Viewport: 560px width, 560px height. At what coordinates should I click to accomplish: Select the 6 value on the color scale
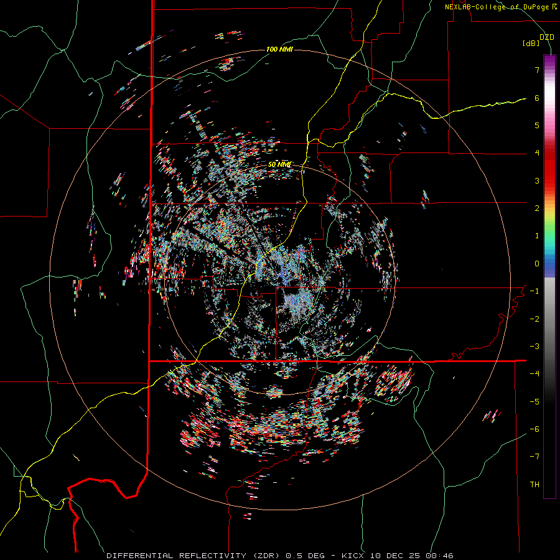click(x=537, y=98)
